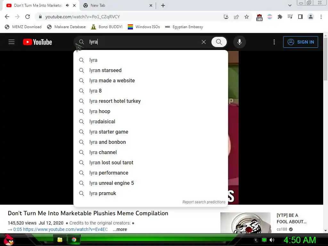Open the Ev4EC YouTube link in description
The width and height of the screenshot is (328, 246).
(65, 229)
